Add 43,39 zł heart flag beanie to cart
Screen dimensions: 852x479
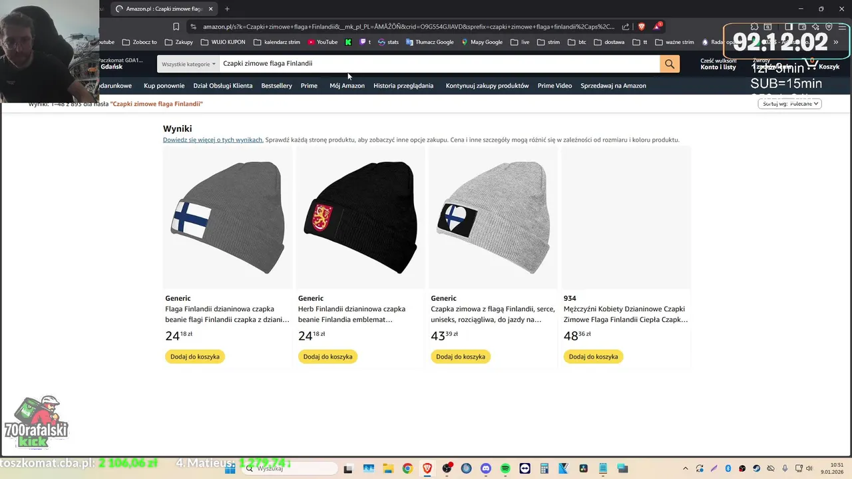click(x=461, y=357)
